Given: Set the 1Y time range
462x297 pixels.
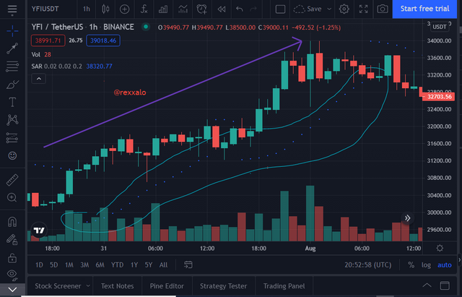Looking at the screenshot, I should [x=134, y=265].
